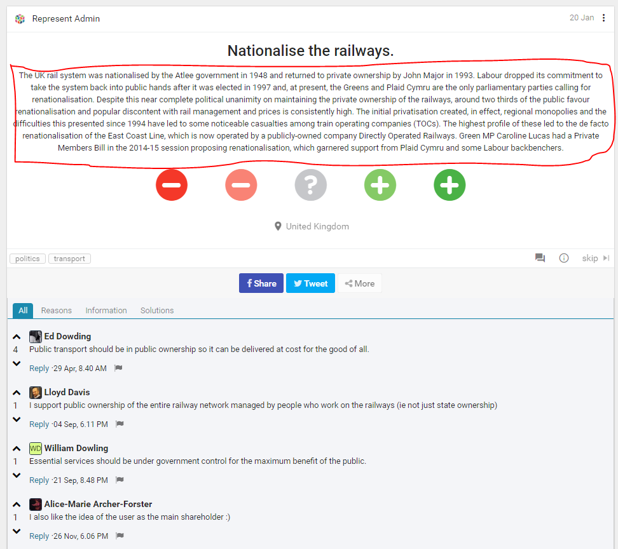Viewport: 618px width, 549px height.
Task: Upvote Alice-Marie Archer-Forster's comment
Action: tap(17, 505)
